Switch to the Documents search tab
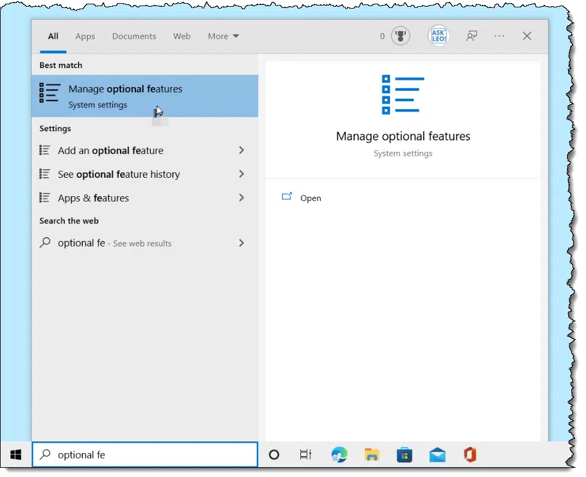586x477 pixels. (x=134, y=36)
